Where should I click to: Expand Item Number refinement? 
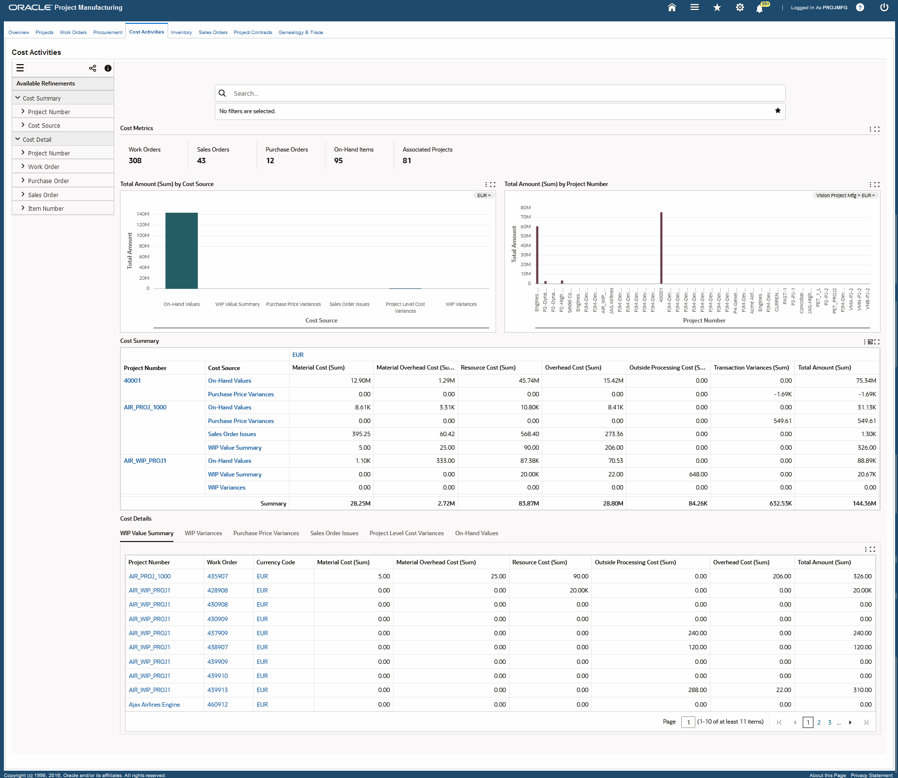pyautogui.click(x=23, y=208)
